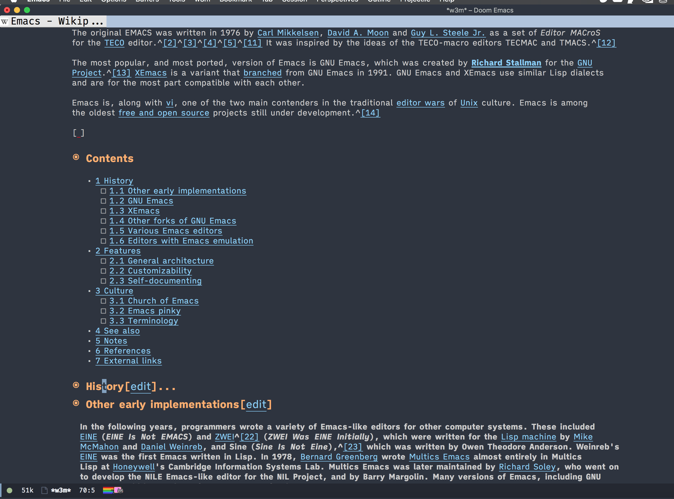
Task: Click bullet beside Other early implementations heading
Action: tap(76, 403)
